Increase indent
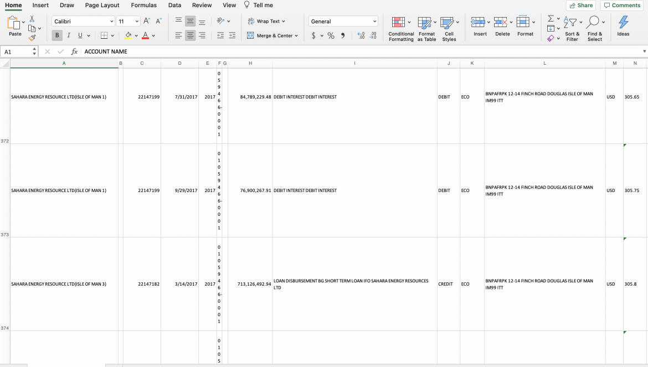This screenshot has width=648, height=367. 232,35
